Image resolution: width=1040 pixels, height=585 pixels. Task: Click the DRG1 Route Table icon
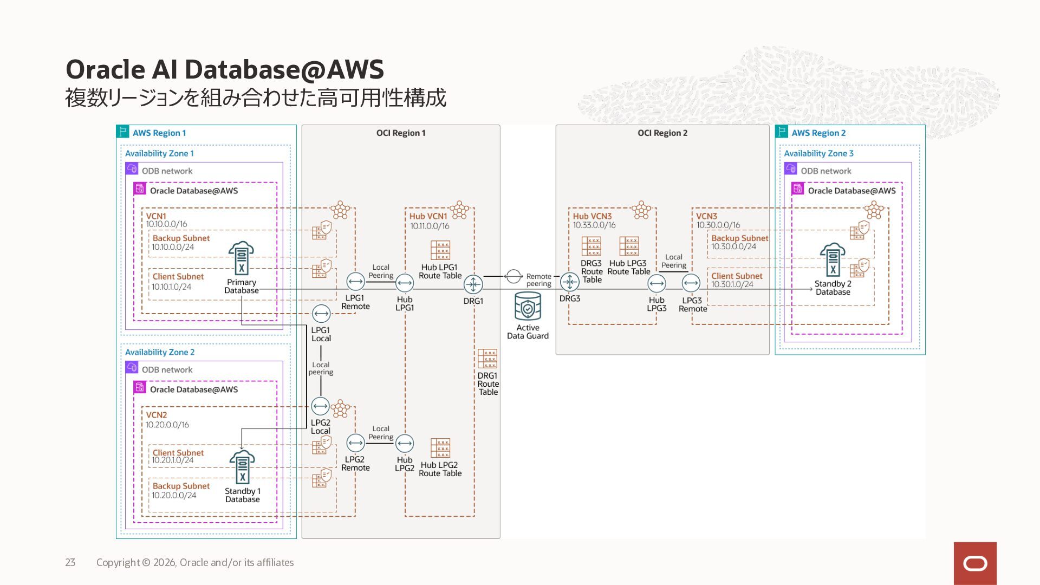click(x=487, y=359)
